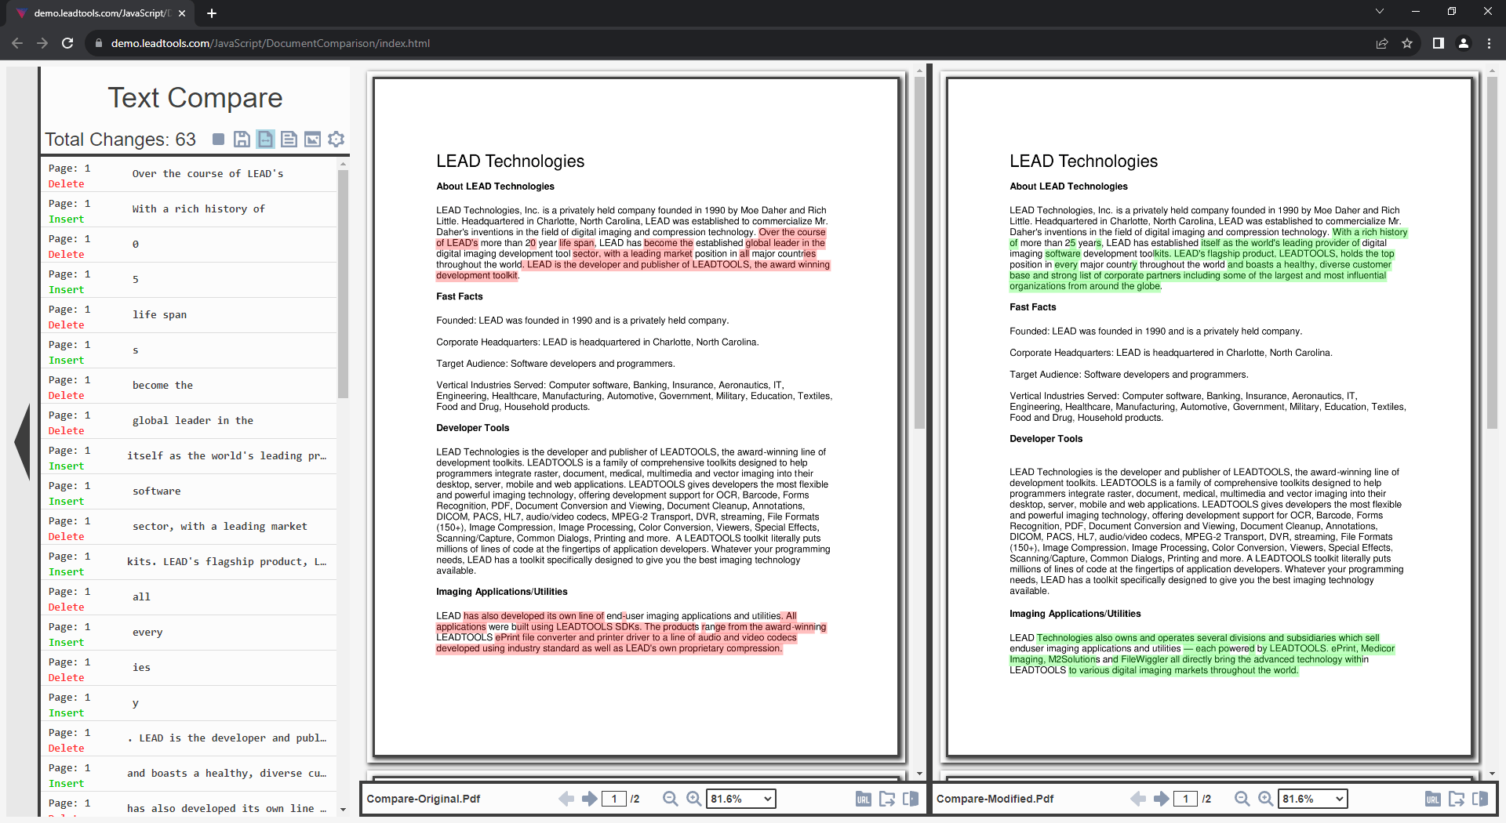Go to previous page in Compare-Modified.Pdf

1138,799
